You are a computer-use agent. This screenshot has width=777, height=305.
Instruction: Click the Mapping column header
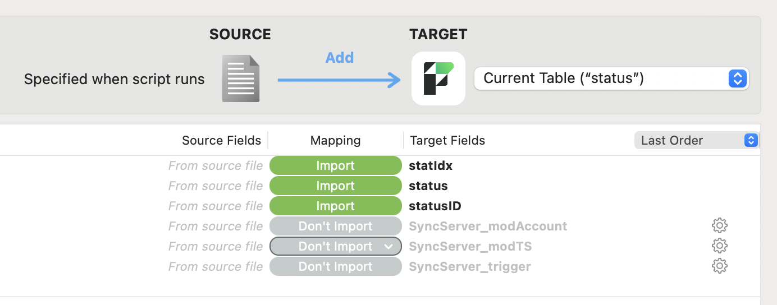(336, 140)
